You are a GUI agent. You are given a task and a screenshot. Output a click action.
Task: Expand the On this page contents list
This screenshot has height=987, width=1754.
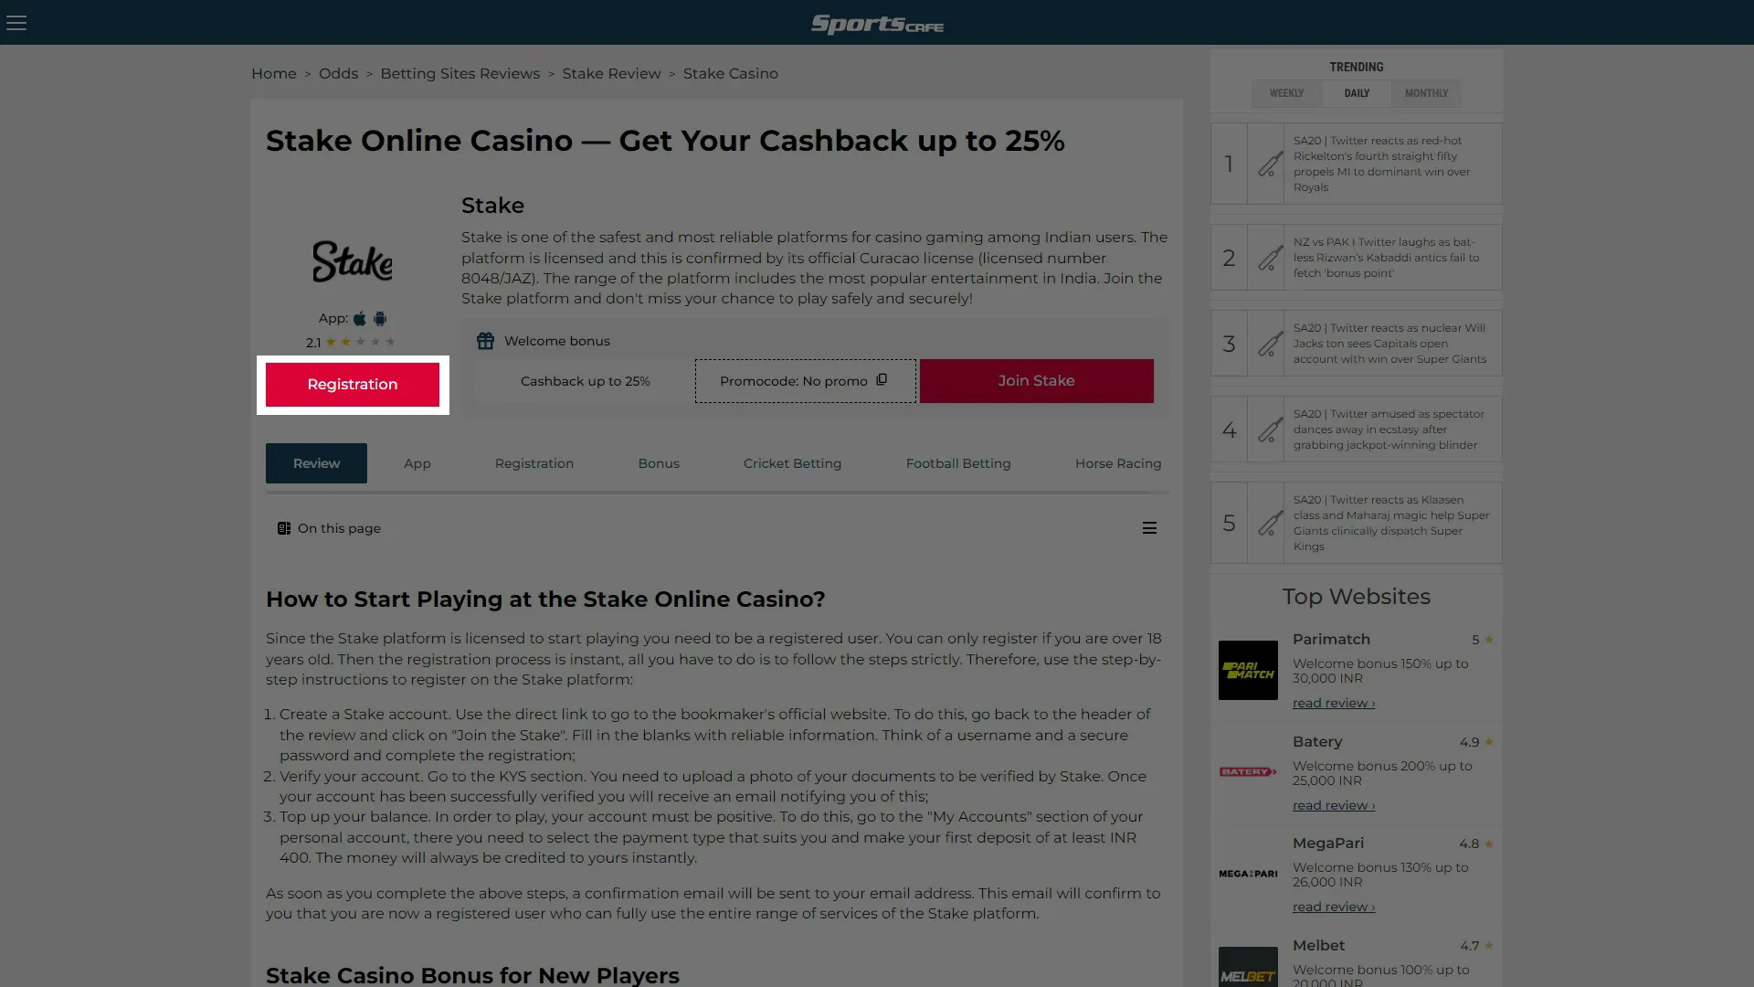coord(1148,528)
